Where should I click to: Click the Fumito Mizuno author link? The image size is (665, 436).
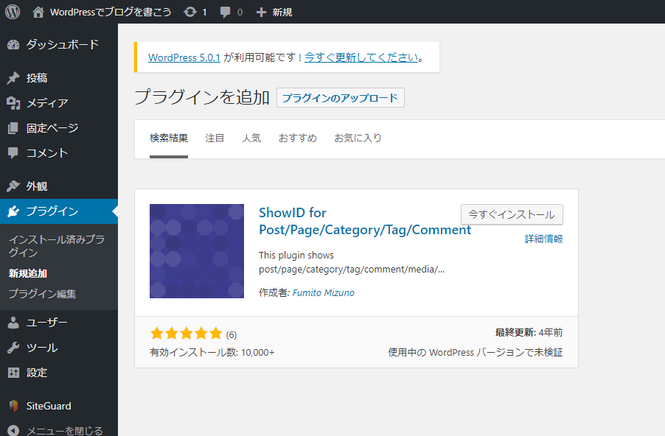click(x=323, y=292)
